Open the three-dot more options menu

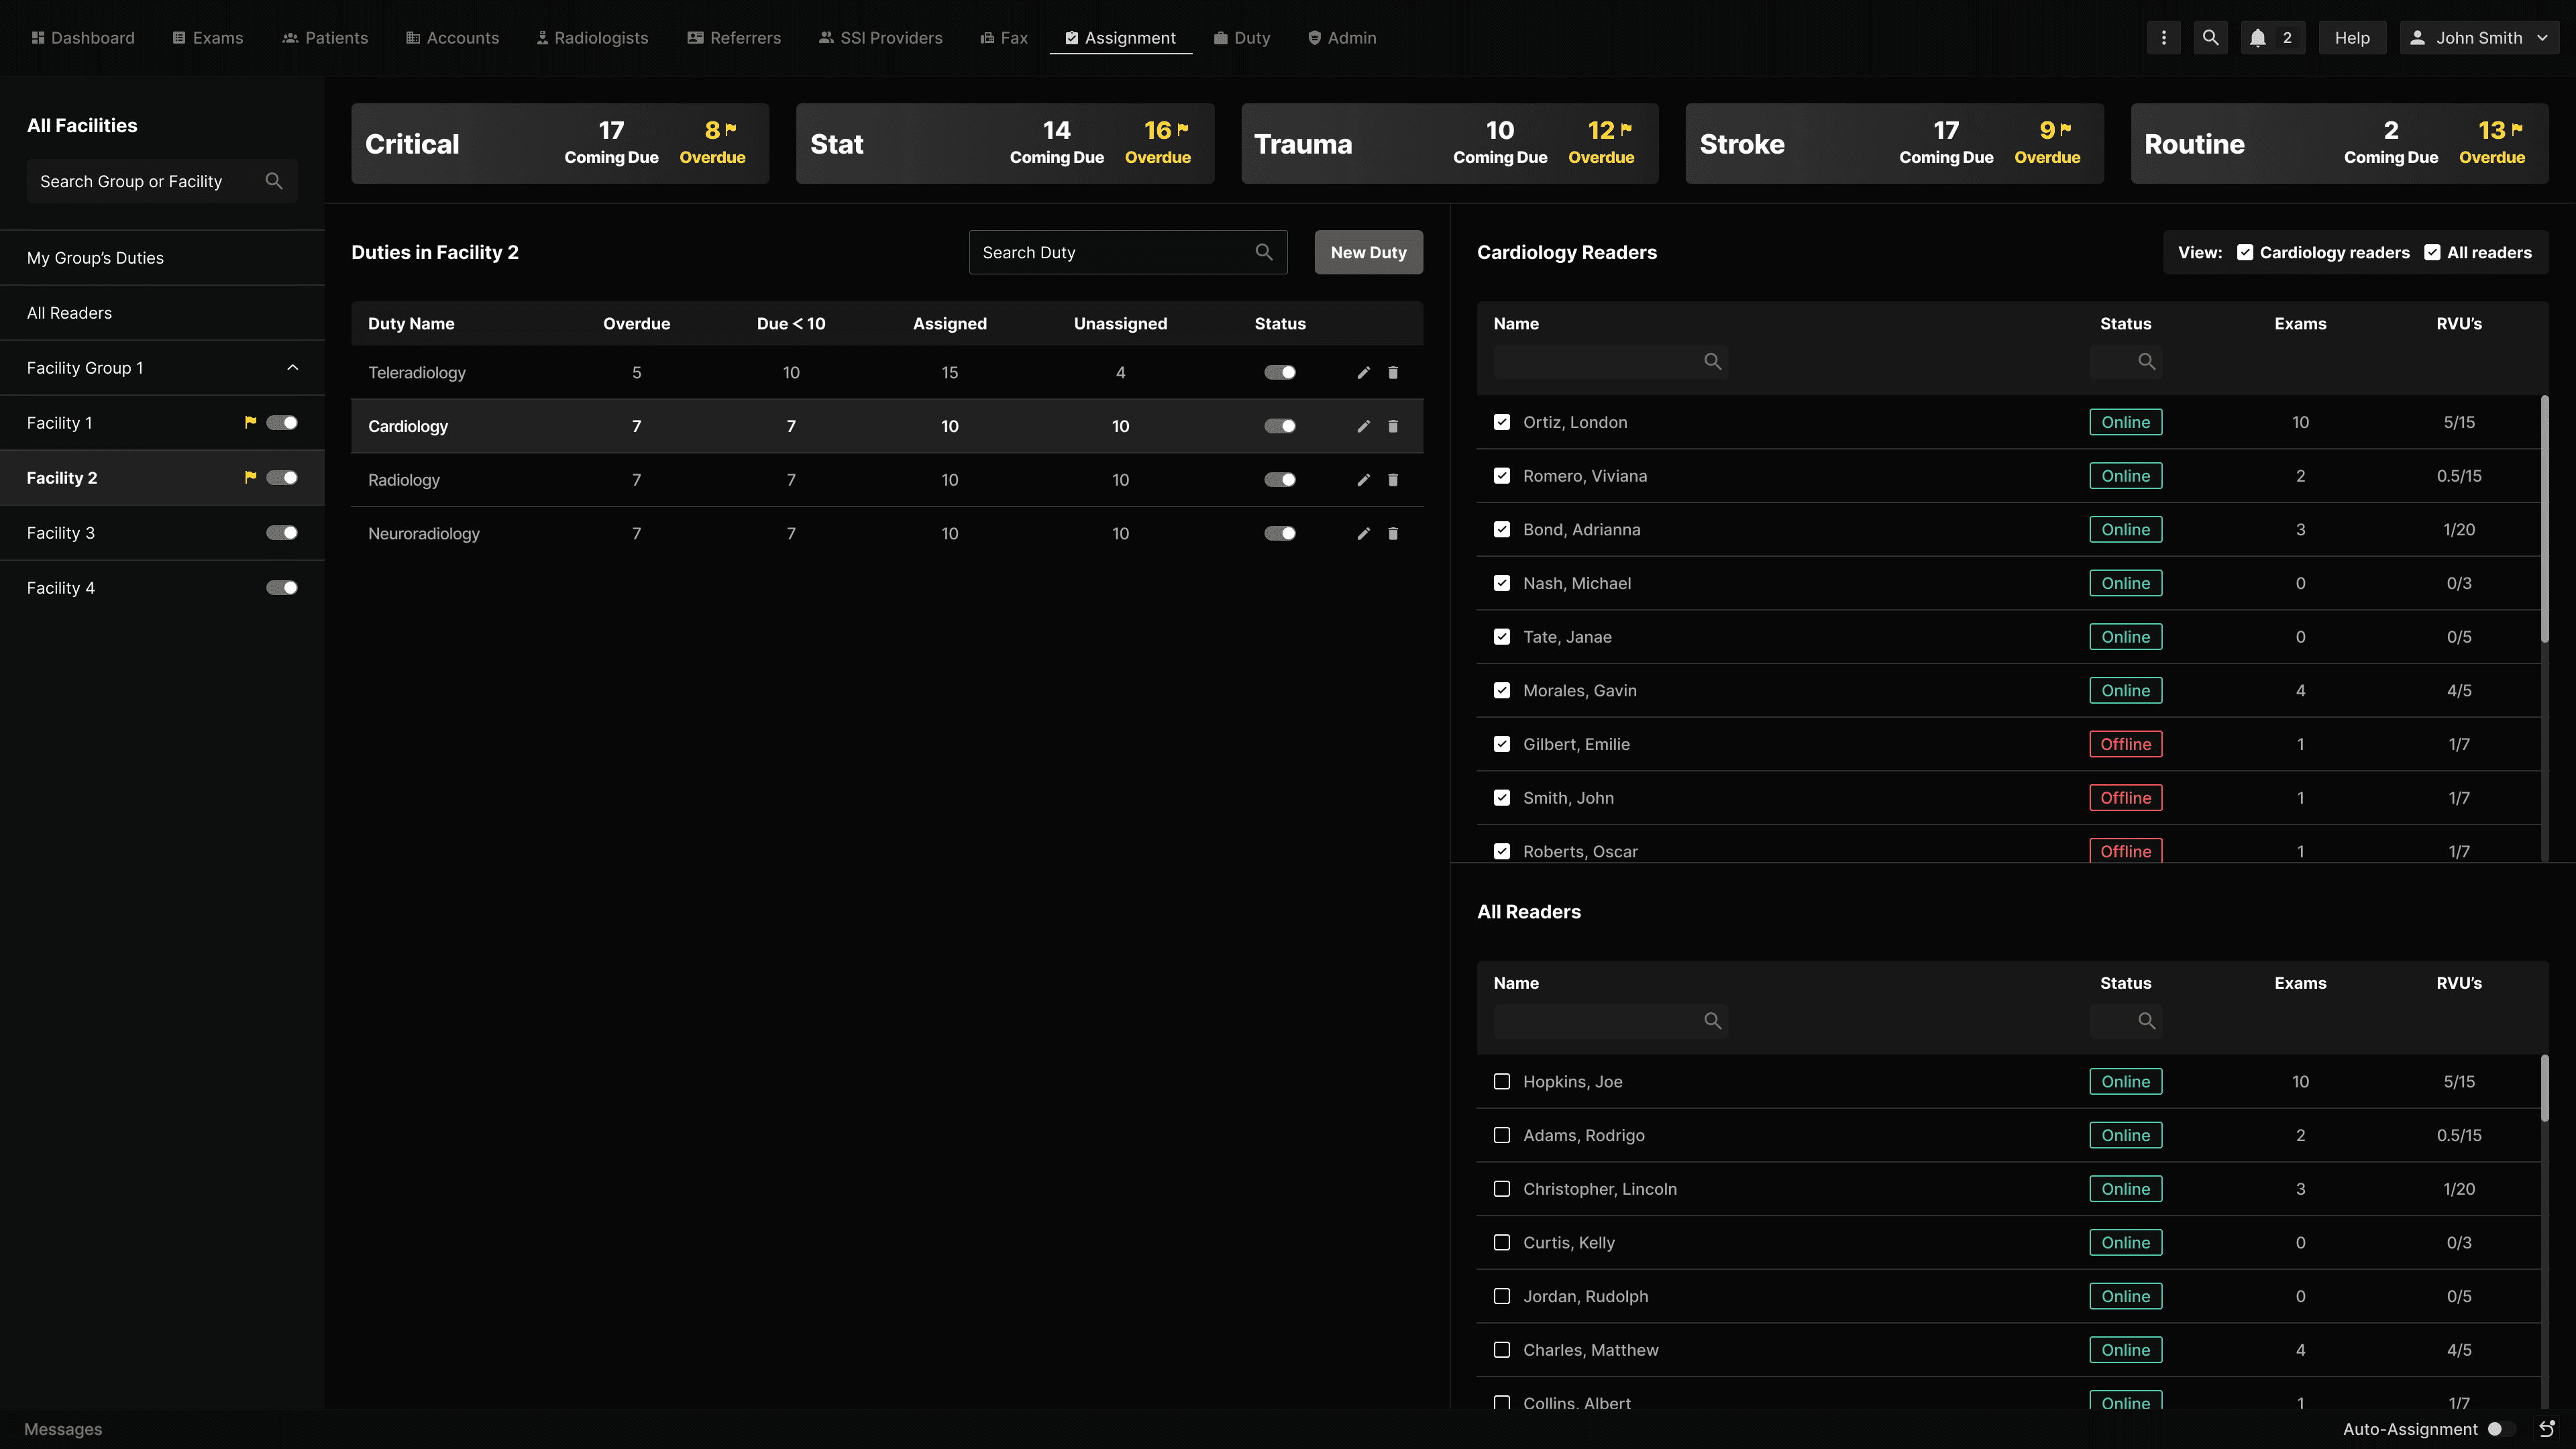pos(2164,38)
